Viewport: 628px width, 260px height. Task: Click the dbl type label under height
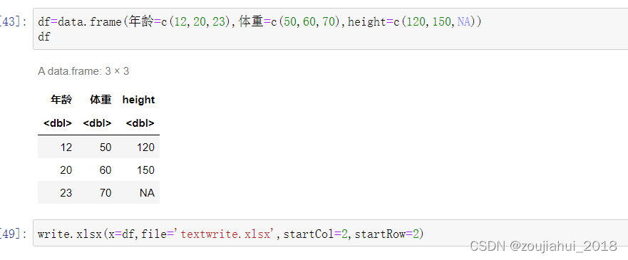(x=140, y=123)
